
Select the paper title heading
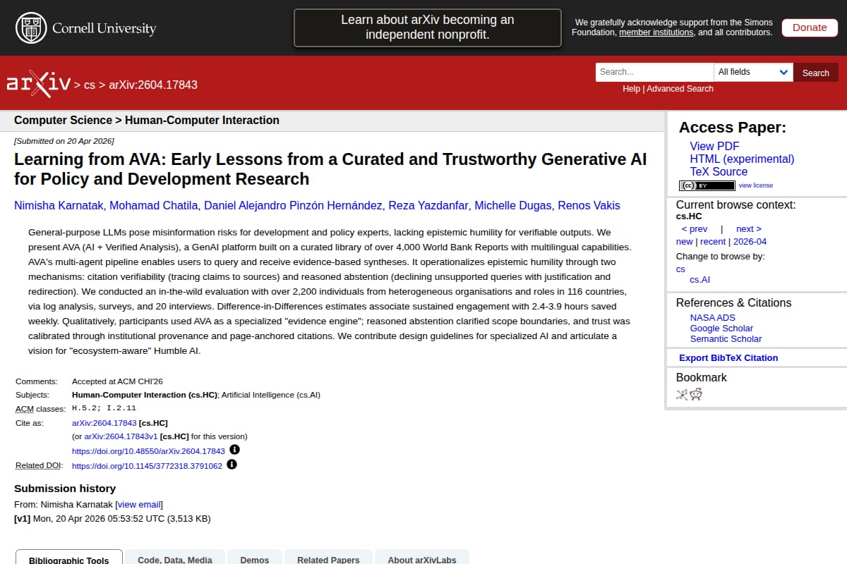(330, 169)
